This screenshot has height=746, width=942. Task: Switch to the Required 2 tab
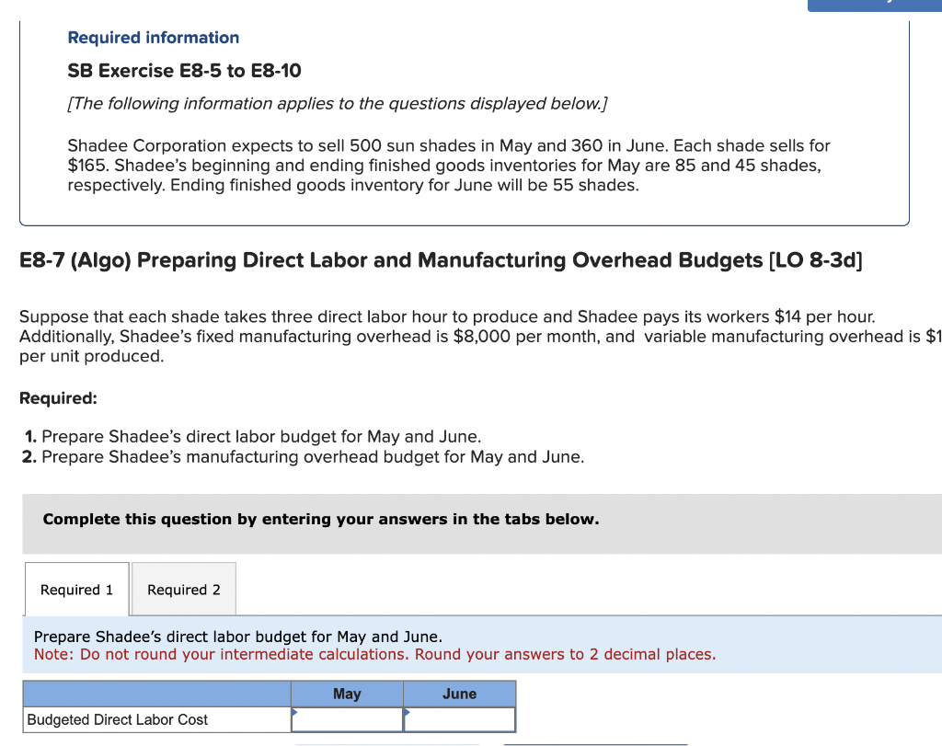coord(184,590)
